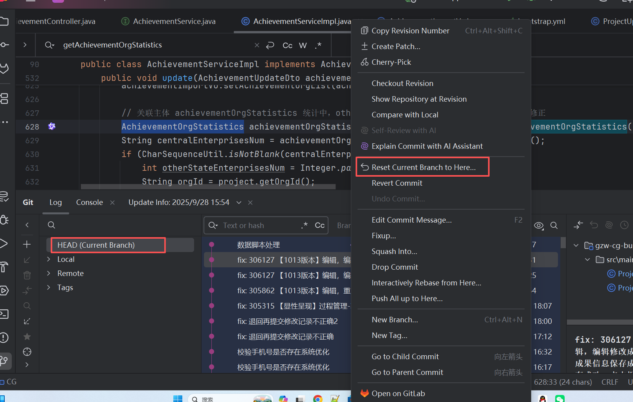Open the GitLab fox sidebar icon
The width and height of the screenshot is (633, 402).
click(x=4, y=68)
